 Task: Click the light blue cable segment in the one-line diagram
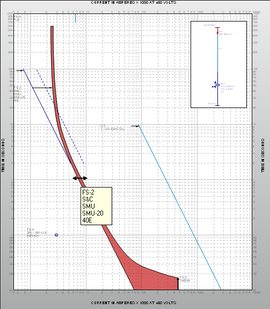pyautogui.click(x=217, y=53)
